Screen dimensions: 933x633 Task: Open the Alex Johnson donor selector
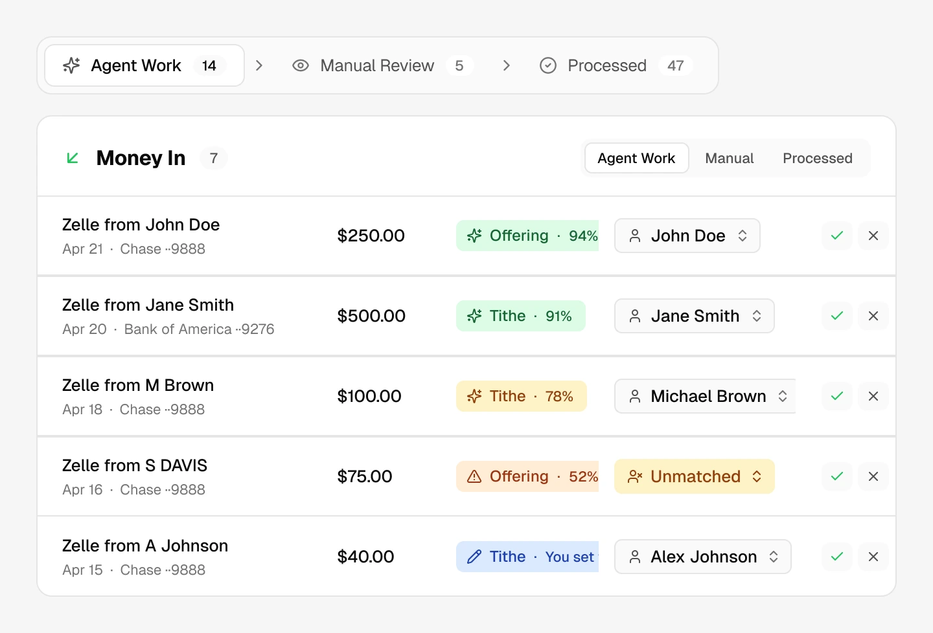point(702,557)
